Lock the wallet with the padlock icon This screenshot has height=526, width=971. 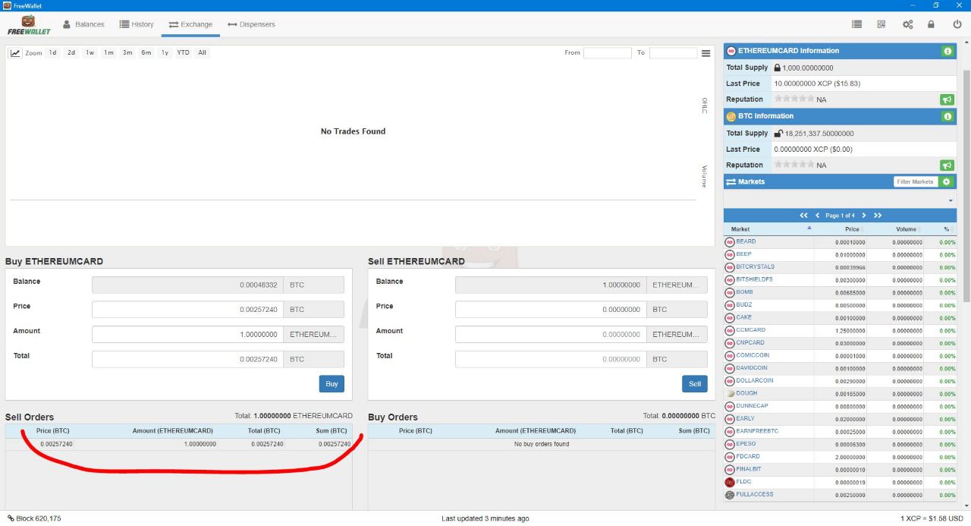point(931,24)
